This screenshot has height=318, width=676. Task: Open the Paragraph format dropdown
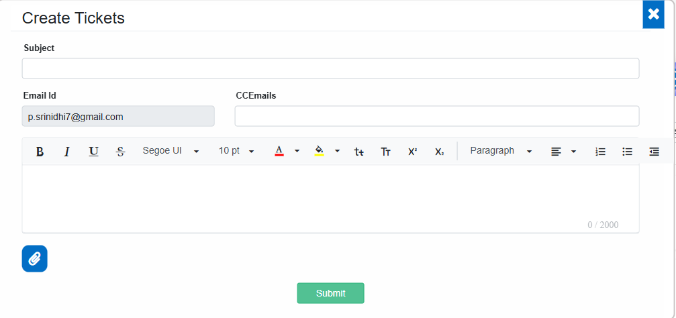501,152
